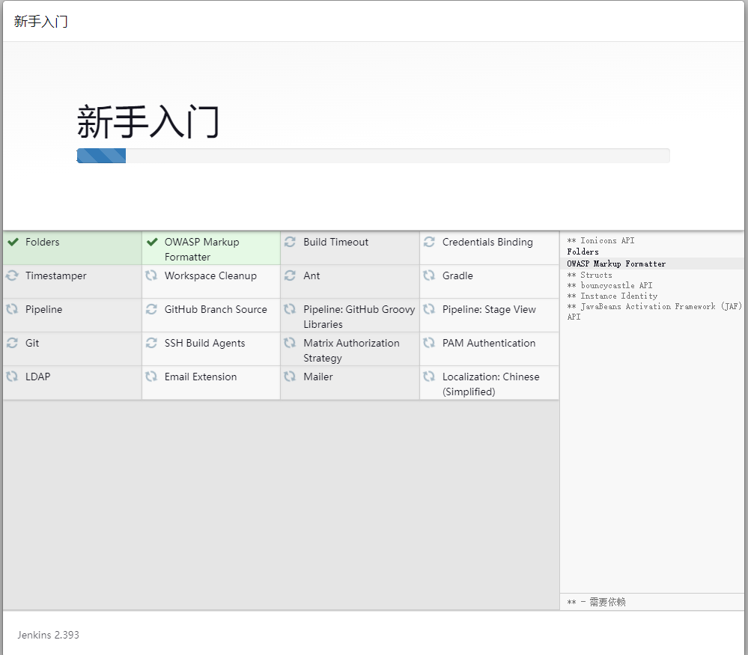748x655 pixels.
Task: Select the Credentials Binding plugin label
Action: [x=487, y=242]
